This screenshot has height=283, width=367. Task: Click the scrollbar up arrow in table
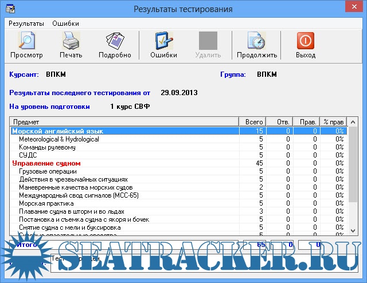pyautogui.click(x=352, y=122)
